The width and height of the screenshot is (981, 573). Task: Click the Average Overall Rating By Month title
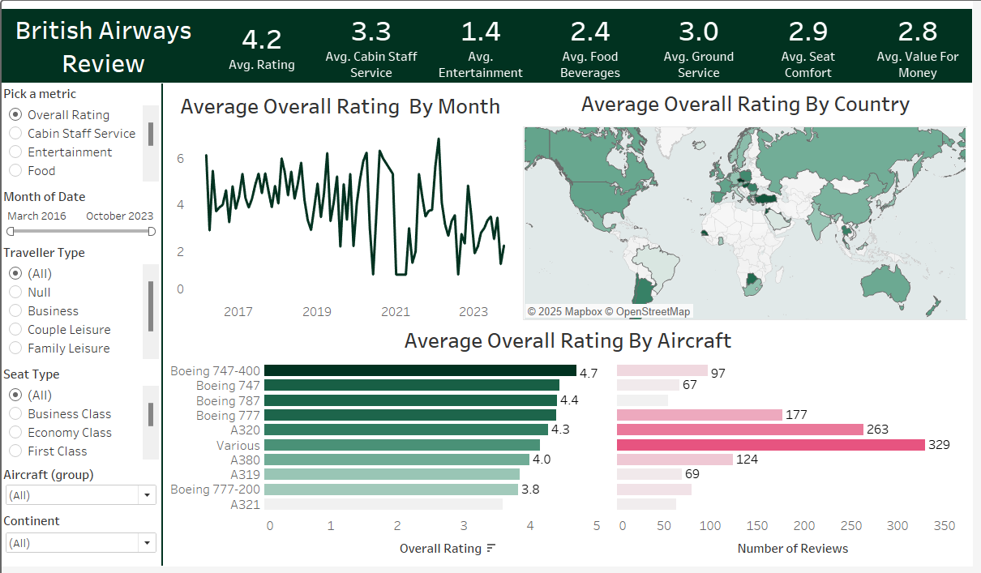341,107
